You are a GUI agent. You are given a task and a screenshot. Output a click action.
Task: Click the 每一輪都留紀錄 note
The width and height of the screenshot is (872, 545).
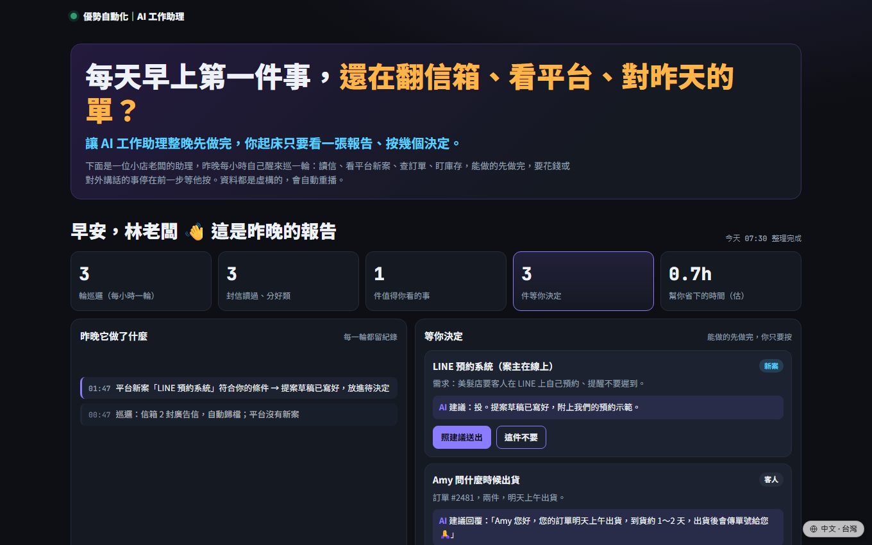[370, 337]
